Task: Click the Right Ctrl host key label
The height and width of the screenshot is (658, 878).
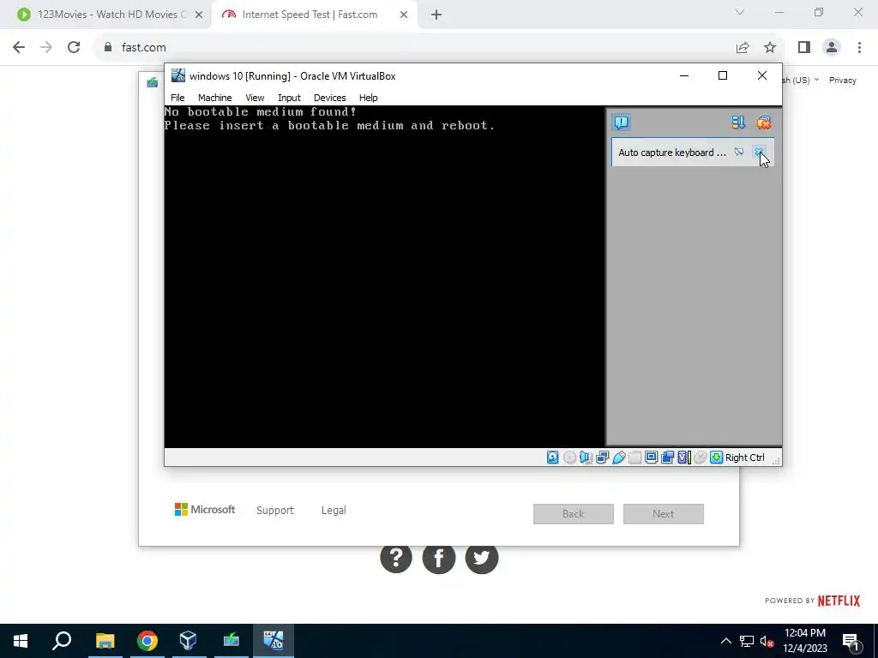Action: point(745,458)
